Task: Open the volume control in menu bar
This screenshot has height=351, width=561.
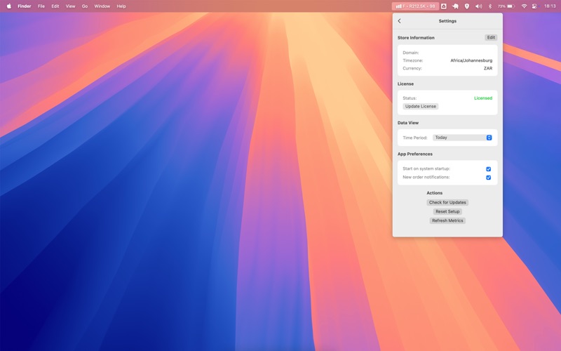Action: point(478,6)
